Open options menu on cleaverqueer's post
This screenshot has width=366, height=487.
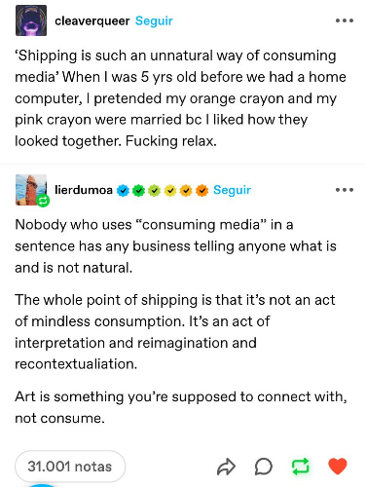pyautogui.click(x=345, y=20)
